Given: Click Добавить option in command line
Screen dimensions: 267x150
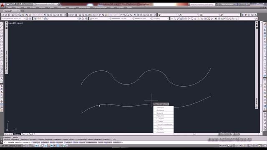Looking at the screenshot, I should click(45, 142).
